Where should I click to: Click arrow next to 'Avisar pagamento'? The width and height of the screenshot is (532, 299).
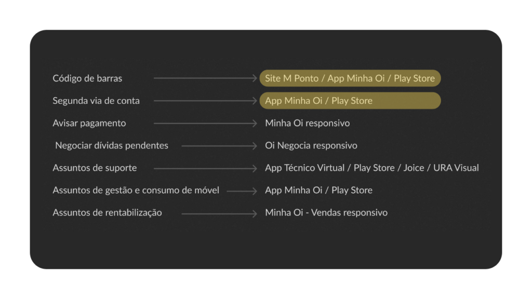[205, 123]
